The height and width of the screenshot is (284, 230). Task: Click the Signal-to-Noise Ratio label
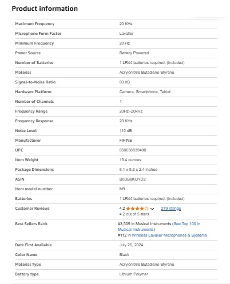pos(35,82)
